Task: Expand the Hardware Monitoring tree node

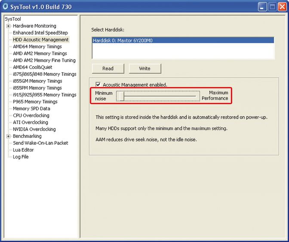Action: (x=8, y=26)
